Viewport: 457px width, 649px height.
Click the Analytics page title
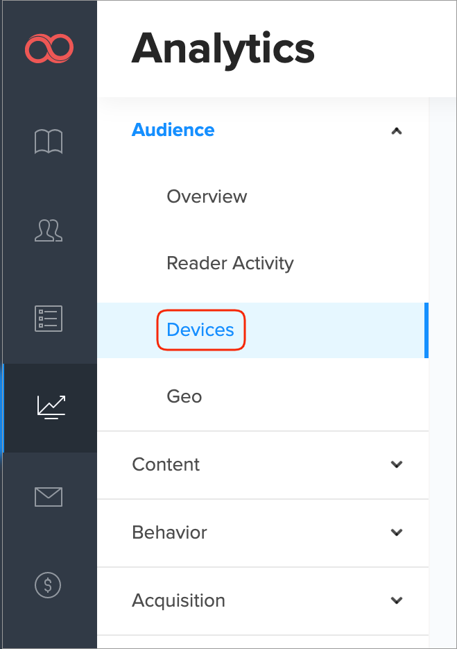coord(223,49)
